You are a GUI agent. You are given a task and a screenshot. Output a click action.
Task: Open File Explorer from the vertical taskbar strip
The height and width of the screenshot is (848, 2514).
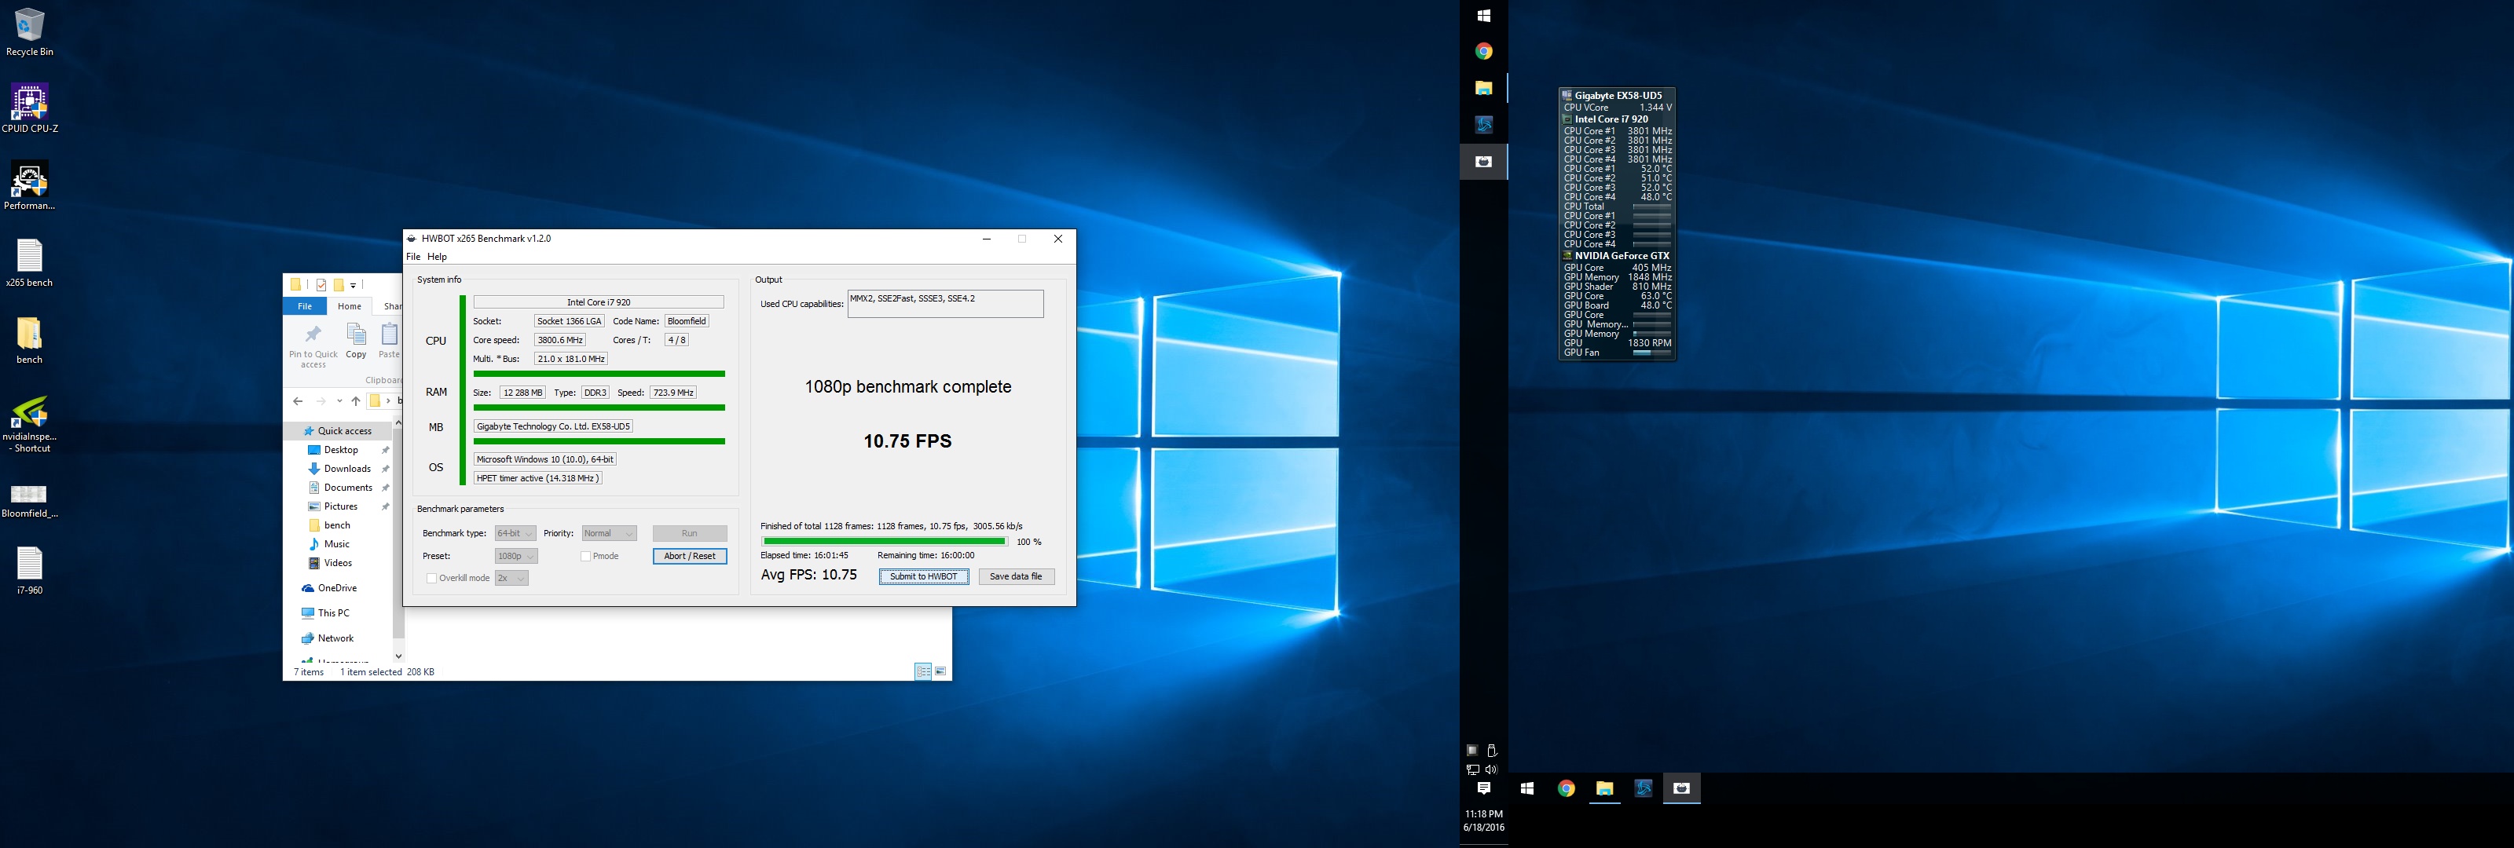1483,88
